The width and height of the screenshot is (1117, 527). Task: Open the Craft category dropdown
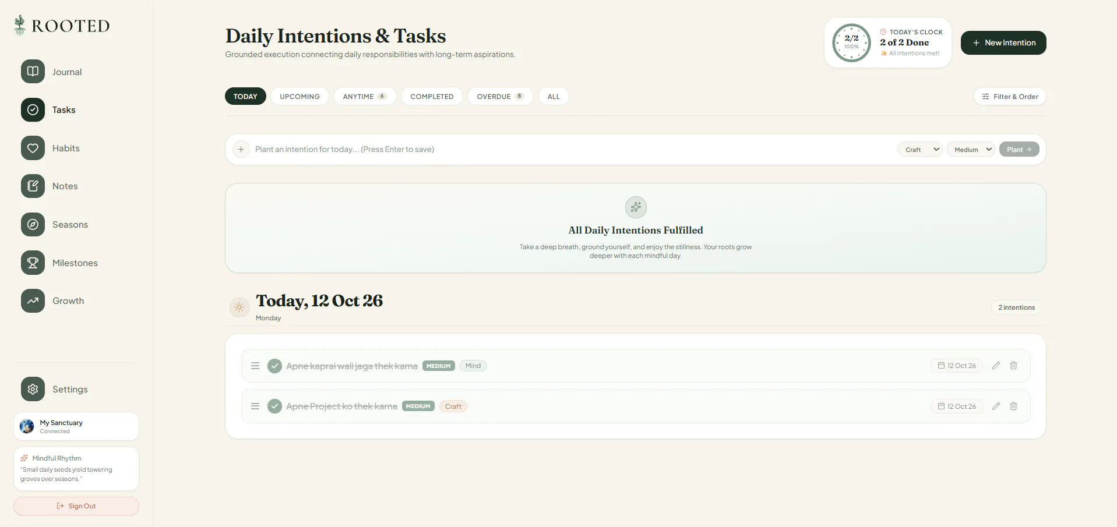920,150
